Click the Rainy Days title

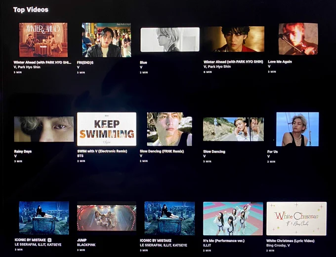pos(23,151)
